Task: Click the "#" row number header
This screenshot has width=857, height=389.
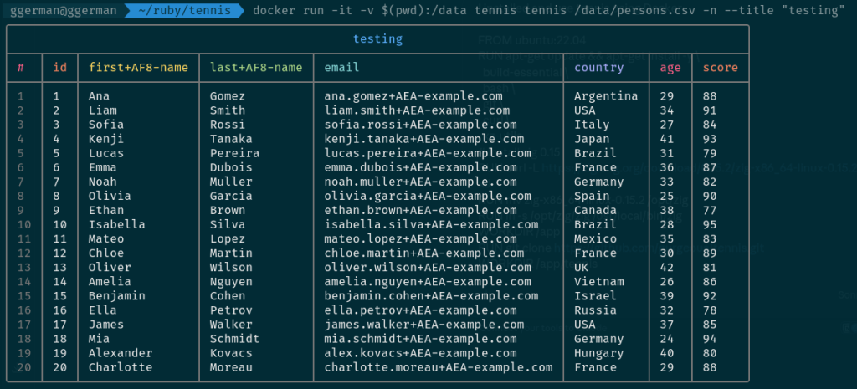Action: coord(21,68)
